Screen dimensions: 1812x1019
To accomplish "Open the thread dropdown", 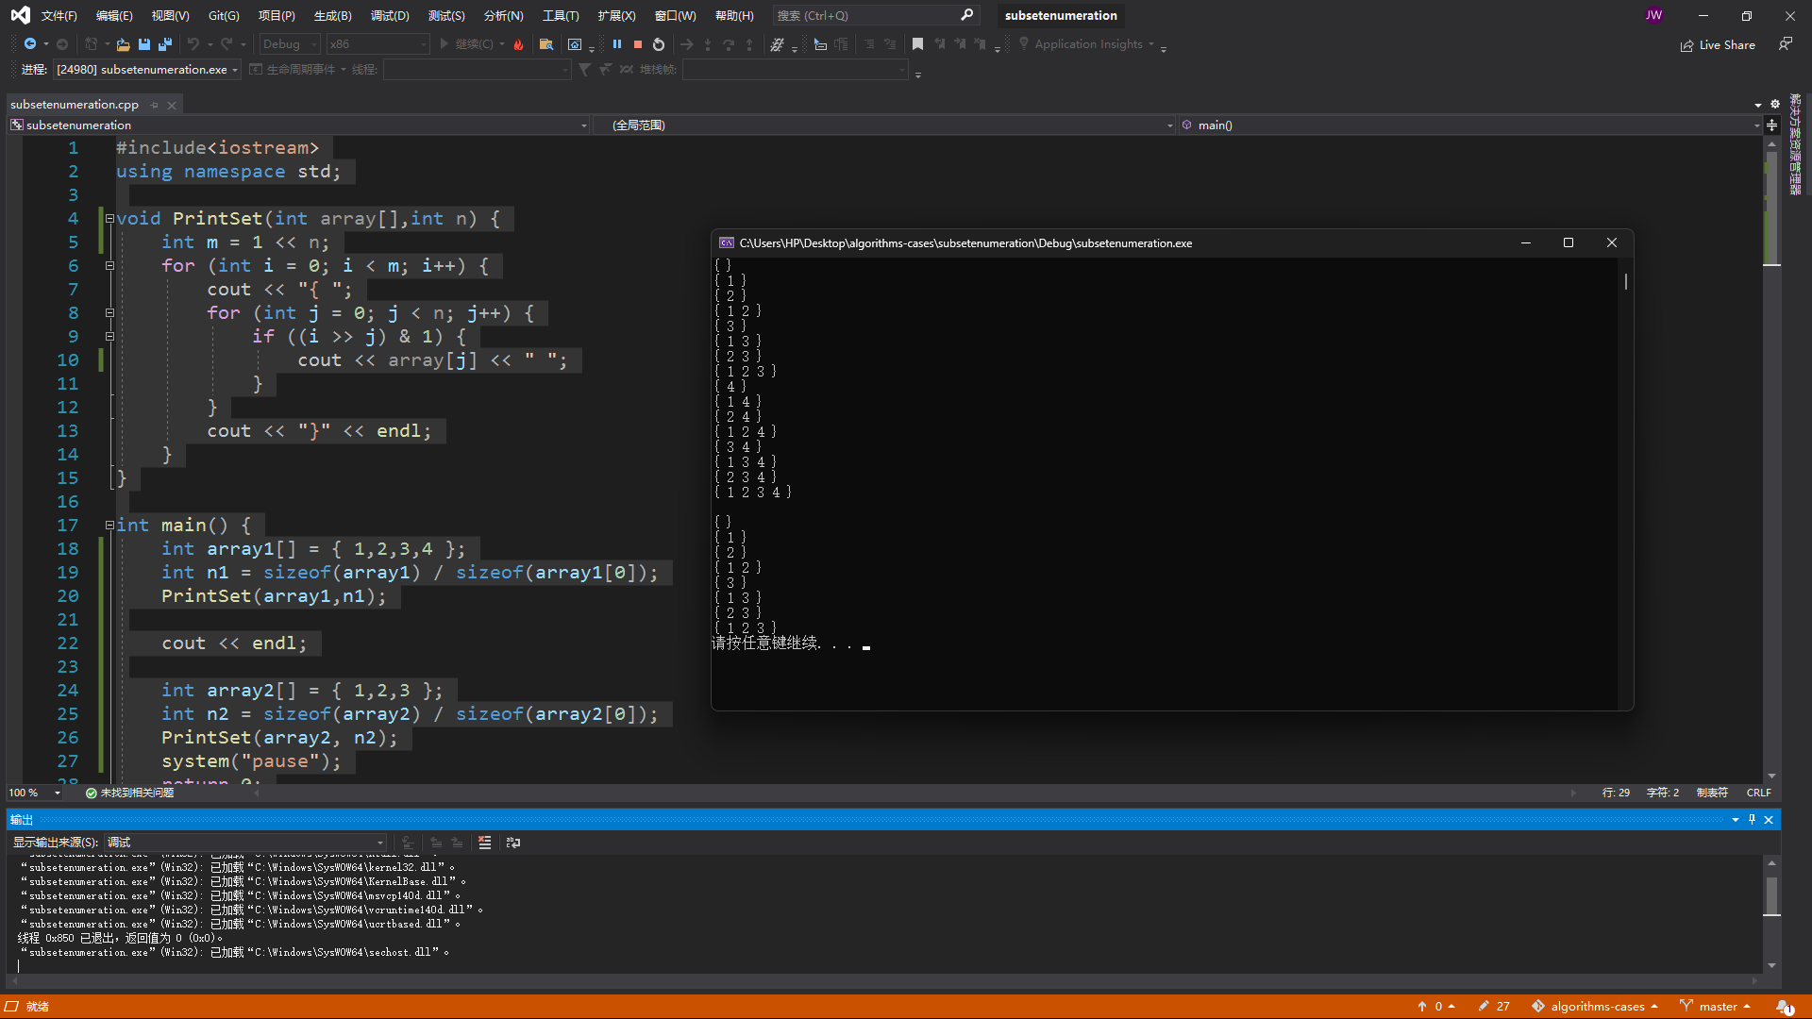I will [x=477, y=70].
